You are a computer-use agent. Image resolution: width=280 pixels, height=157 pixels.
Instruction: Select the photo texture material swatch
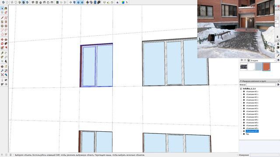(244, 67)
